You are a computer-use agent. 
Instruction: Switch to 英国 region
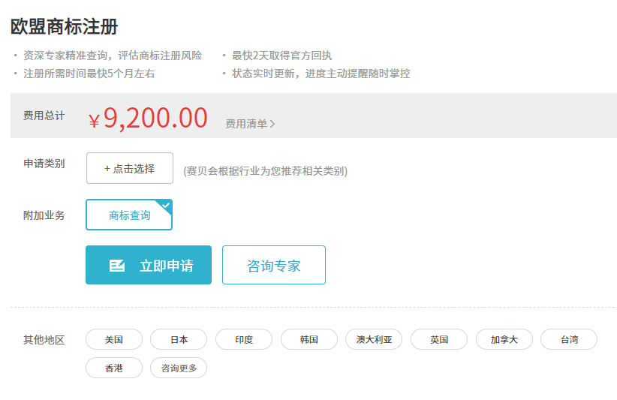[439, 339]
